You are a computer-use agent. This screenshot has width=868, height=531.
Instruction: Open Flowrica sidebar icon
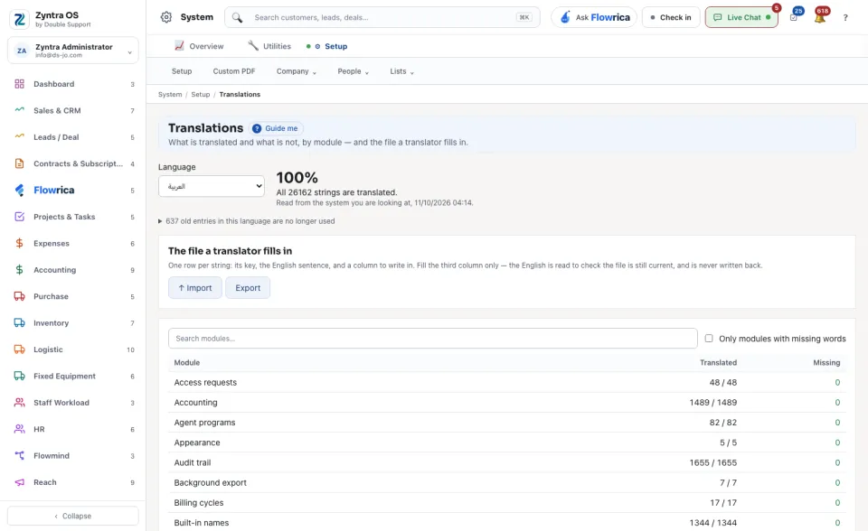tap(19, 190)
